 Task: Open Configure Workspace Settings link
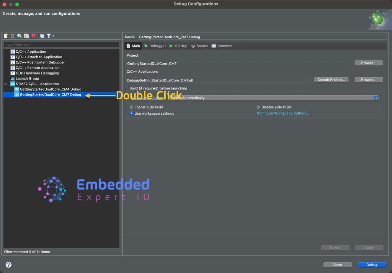pyautogui.click(x=283, y=114)
